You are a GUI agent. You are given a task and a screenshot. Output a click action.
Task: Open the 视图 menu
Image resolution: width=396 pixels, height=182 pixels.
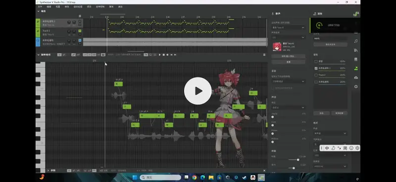point(58,6)
